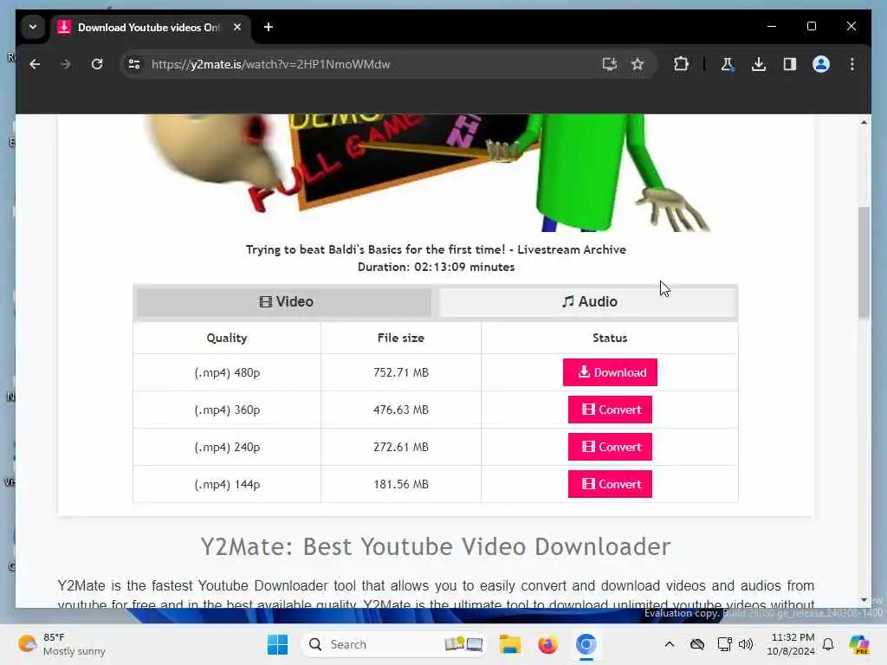
Task: Click the address bar URL
Action: 271,64
